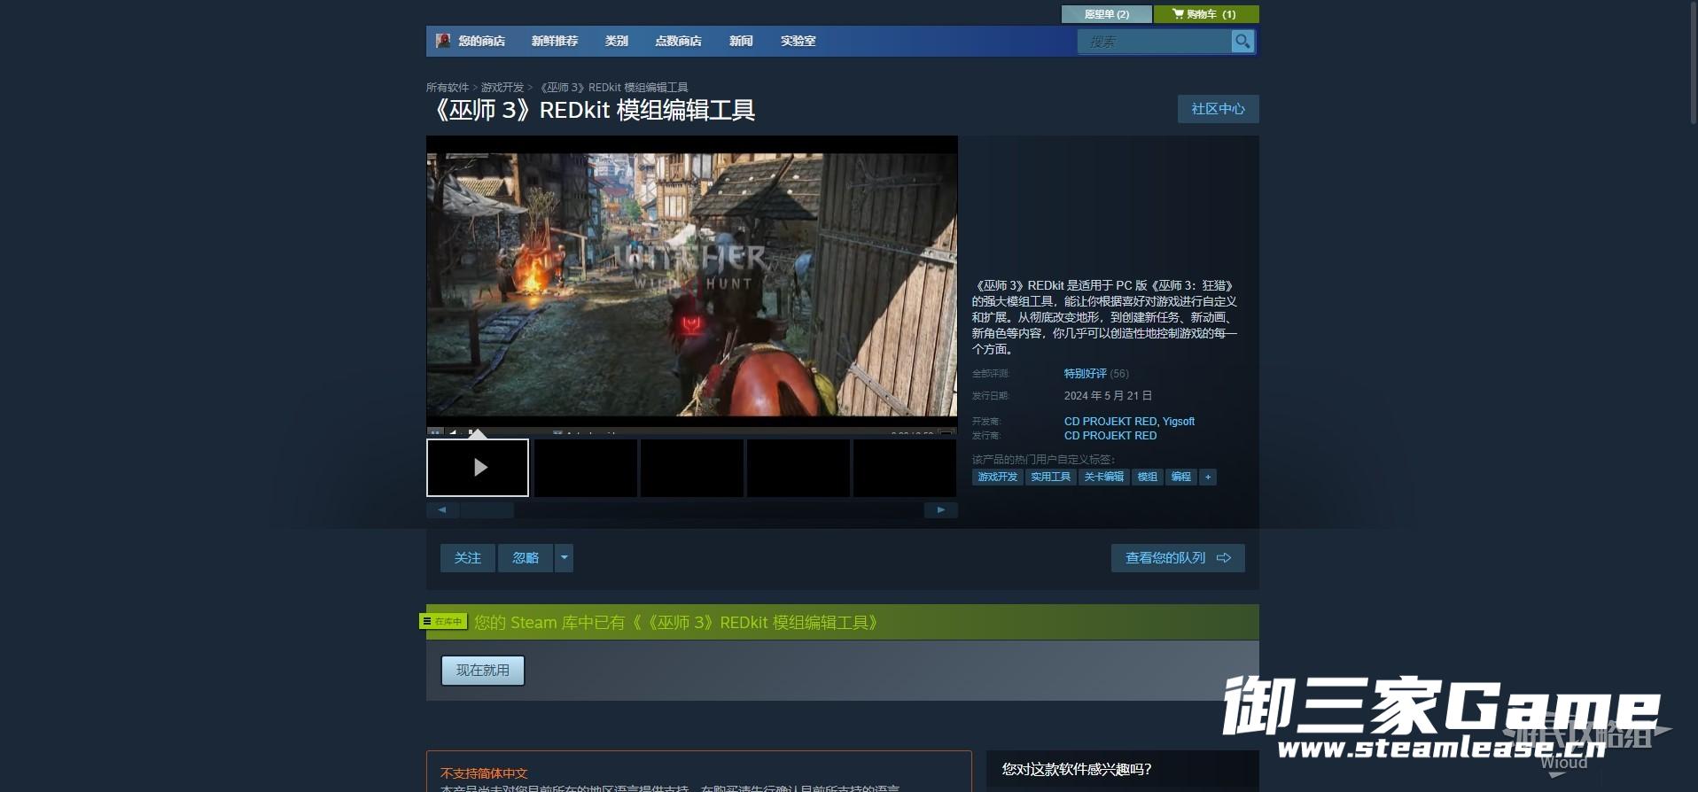Click the 现在就用 button

(483, 671)
